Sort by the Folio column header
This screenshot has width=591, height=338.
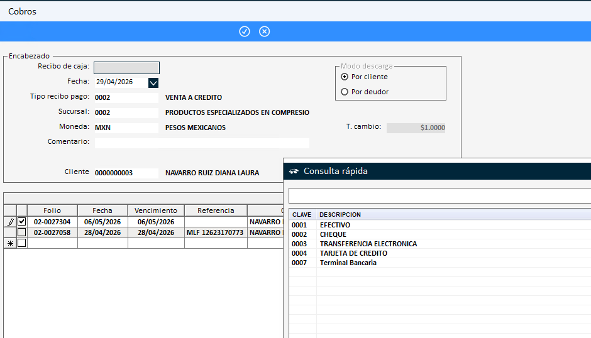pyautogui.click(x=52, y=210)
